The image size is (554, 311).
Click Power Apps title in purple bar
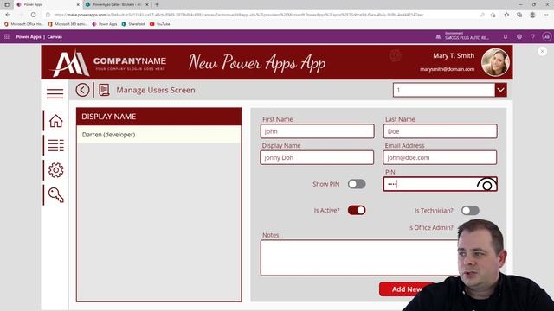[29, 36]
